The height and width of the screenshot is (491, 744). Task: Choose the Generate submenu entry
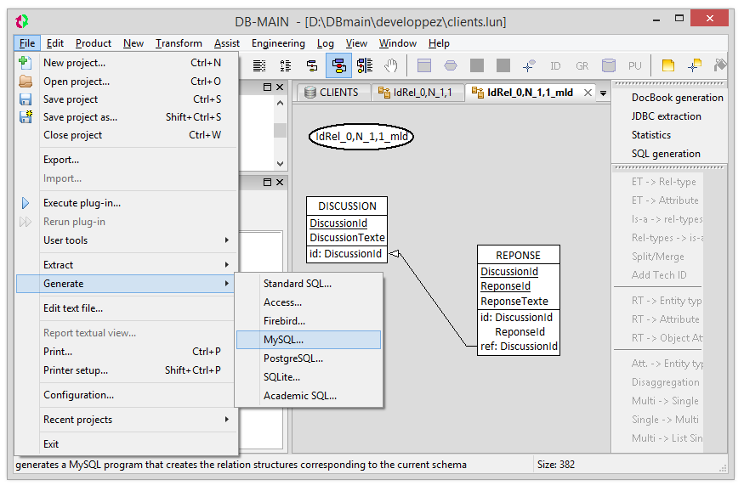125,284
